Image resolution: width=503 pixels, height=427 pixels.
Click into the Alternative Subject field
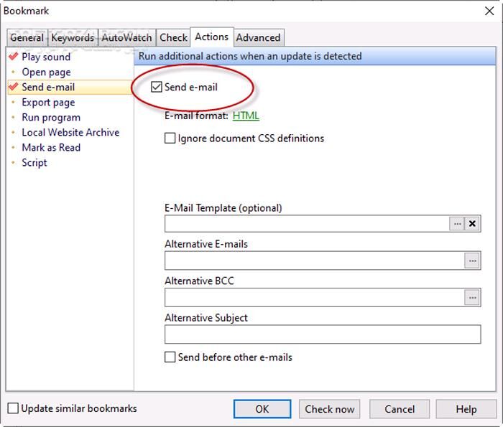click(322, 334)
